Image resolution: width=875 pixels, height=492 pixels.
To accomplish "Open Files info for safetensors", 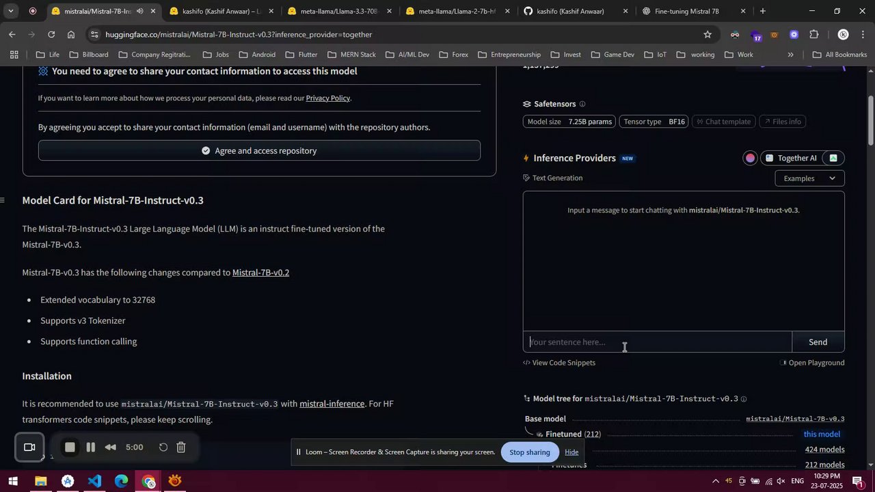I will point(782,122).
